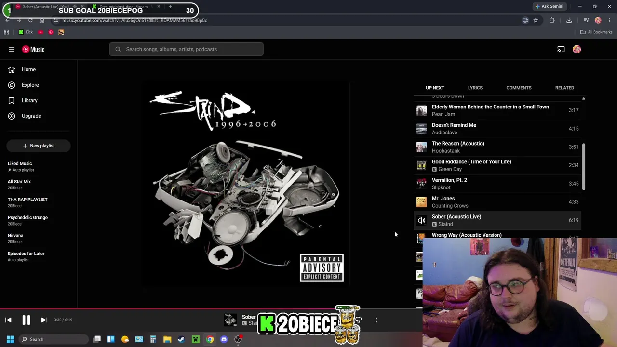Open Steam from the taskbar
This screenshot has width=617, height=347.
[x=181, y=339]
